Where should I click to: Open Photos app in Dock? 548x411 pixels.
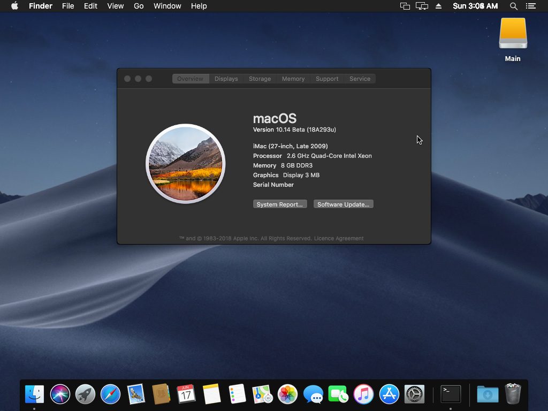287,394
